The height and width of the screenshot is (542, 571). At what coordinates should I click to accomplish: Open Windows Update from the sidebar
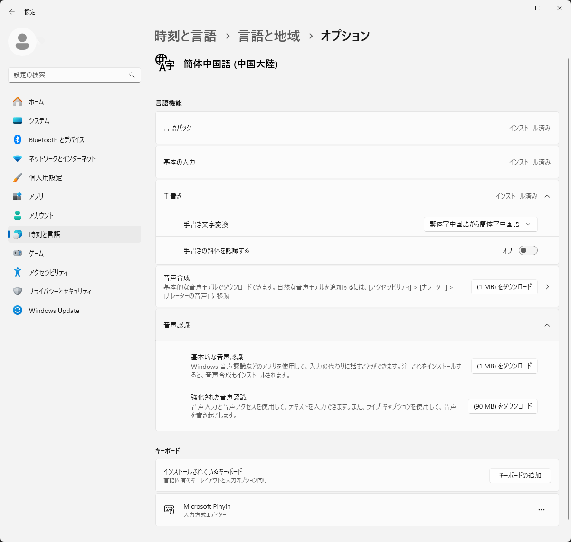pyautogui.click(x=54, y=310)
